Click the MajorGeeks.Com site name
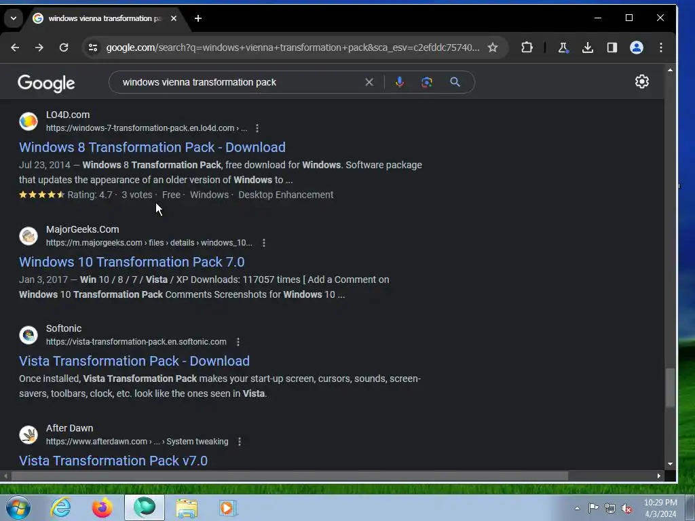Image resolution: width=695 pixels, height=521 pixels. [x=82, y=229]
